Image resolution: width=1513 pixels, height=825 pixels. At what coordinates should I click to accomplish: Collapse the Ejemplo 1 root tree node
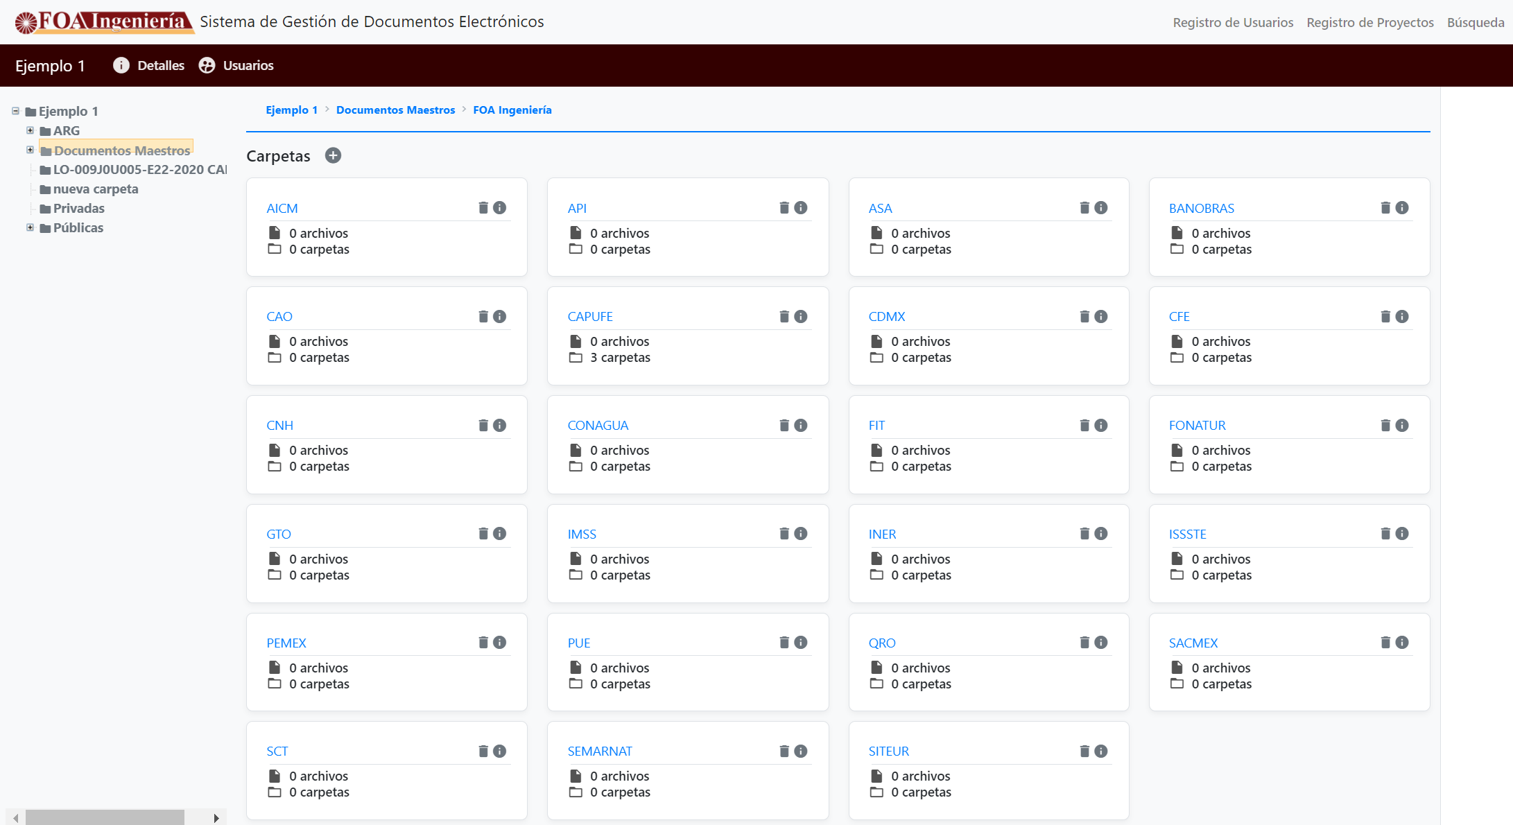pyautogui.click(x=15, y=111)
